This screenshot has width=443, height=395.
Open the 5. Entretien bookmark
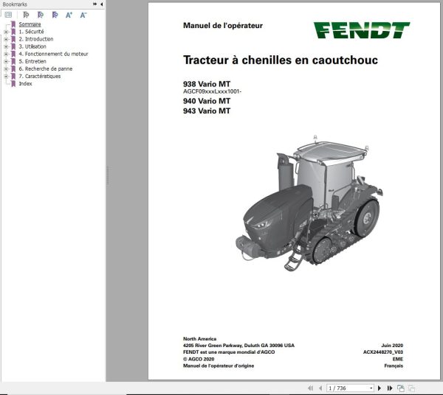point(32,61)
